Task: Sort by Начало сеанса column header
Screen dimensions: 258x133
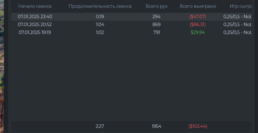Action: [35, 6]
